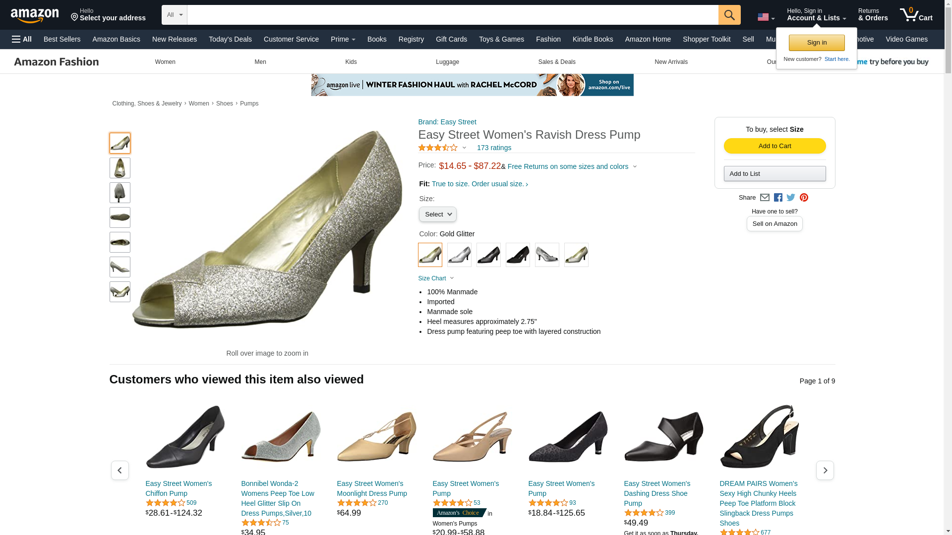Open the Today's Deals nav item

(x=230, y=39)
